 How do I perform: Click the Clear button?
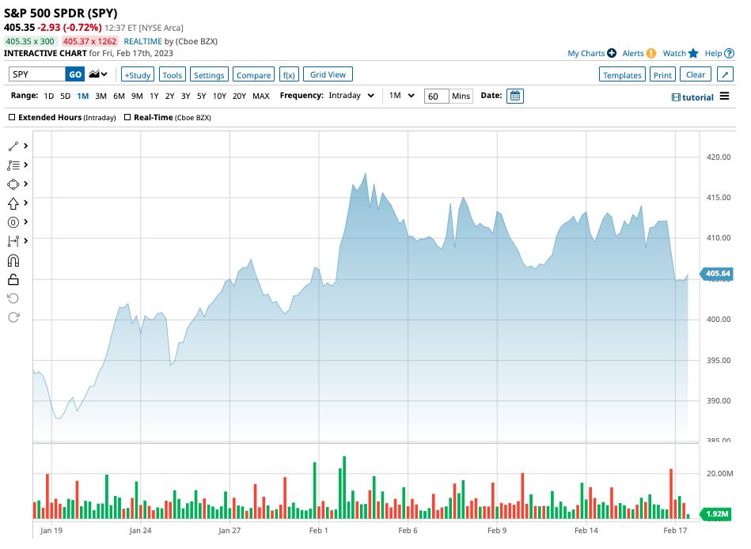696,74
